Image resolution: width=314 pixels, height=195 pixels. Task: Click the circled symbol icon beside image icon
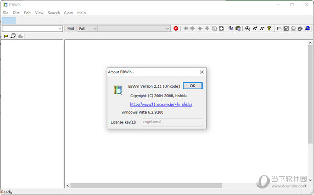click(293, 28)
